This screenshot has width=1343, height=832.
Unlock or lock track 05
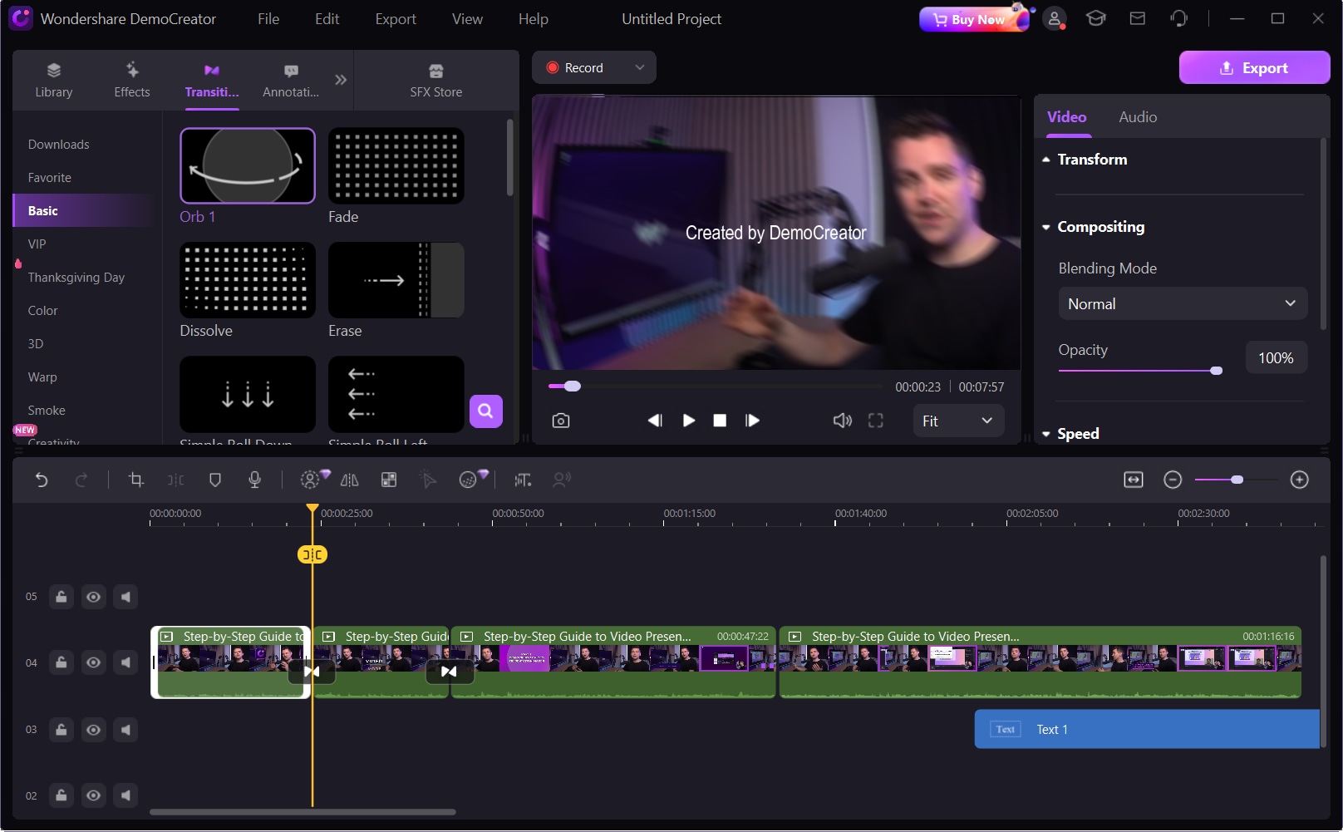pos(61,597)
